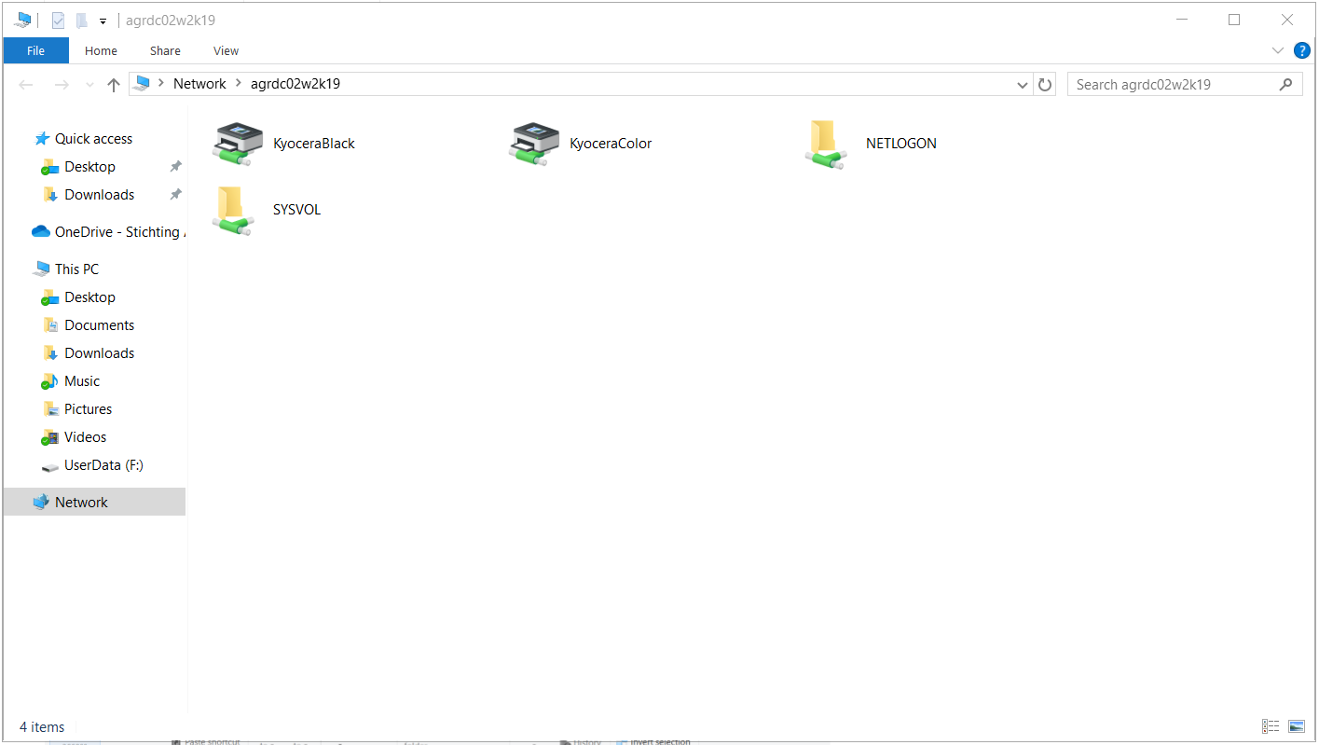1319x745 pixels.
Task: Select the SYSVOL label
Action: 296,210
